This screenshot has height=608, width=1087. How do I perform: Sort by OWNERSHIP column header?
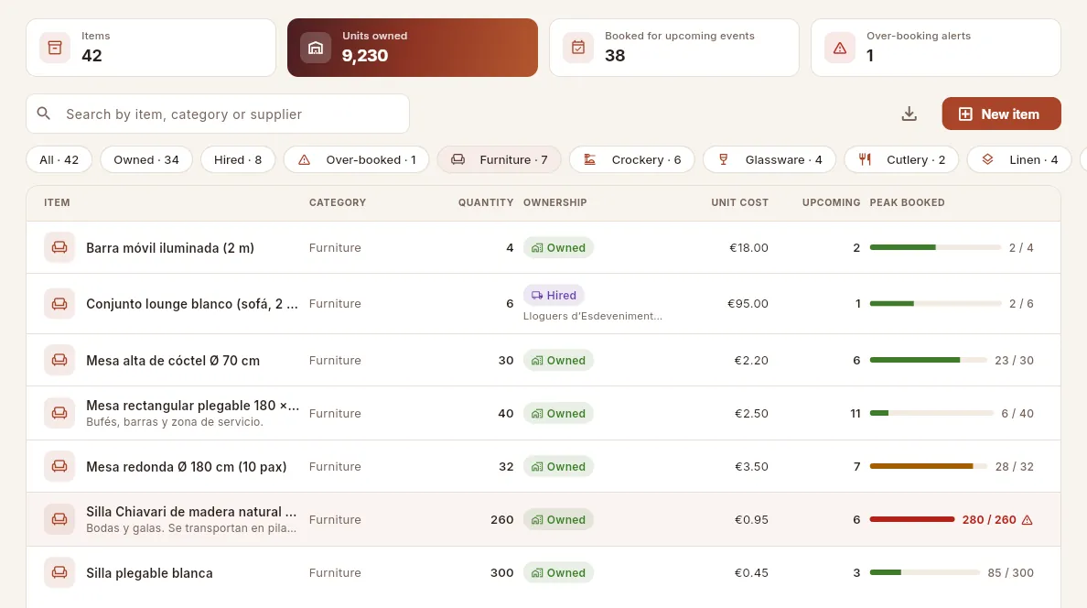pyautogui.click(x=554, y=202)
